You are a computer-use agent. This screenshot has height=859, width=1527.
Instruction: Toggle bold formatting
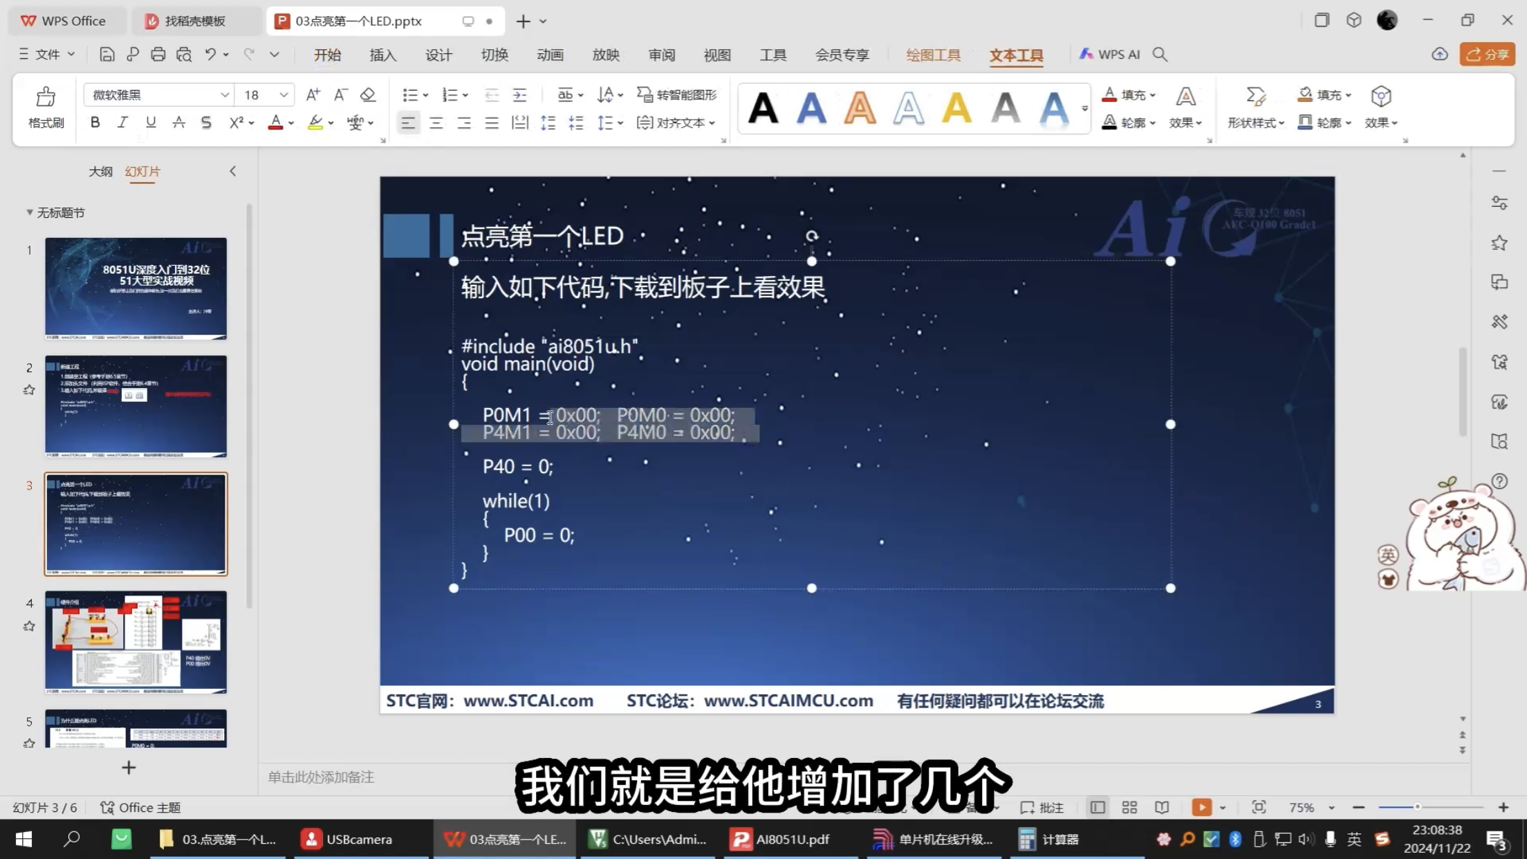[95, 122]
